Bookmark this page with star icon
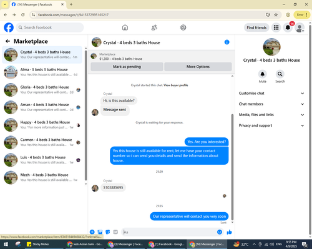Screen dimensions: 312x249 click(x=276, y=15)
